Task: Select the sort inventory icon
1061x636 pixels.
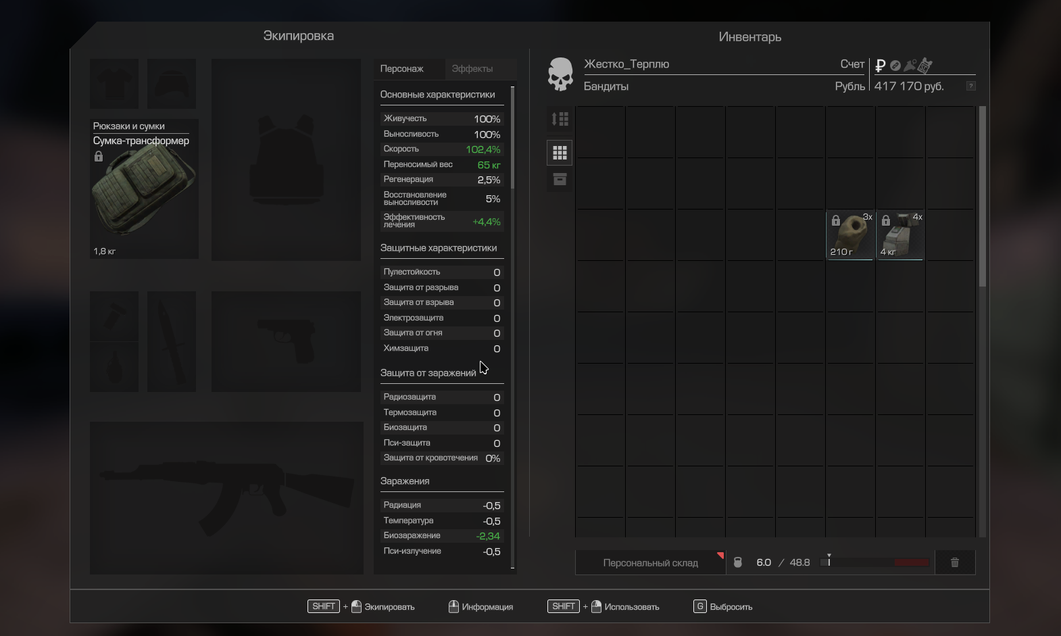Action: tap(560, 120)
